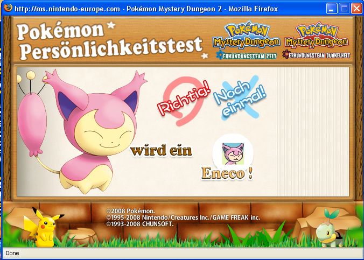Click the Pikachu figure in the footer
364x260 pixels.
(x=44, y=228)
